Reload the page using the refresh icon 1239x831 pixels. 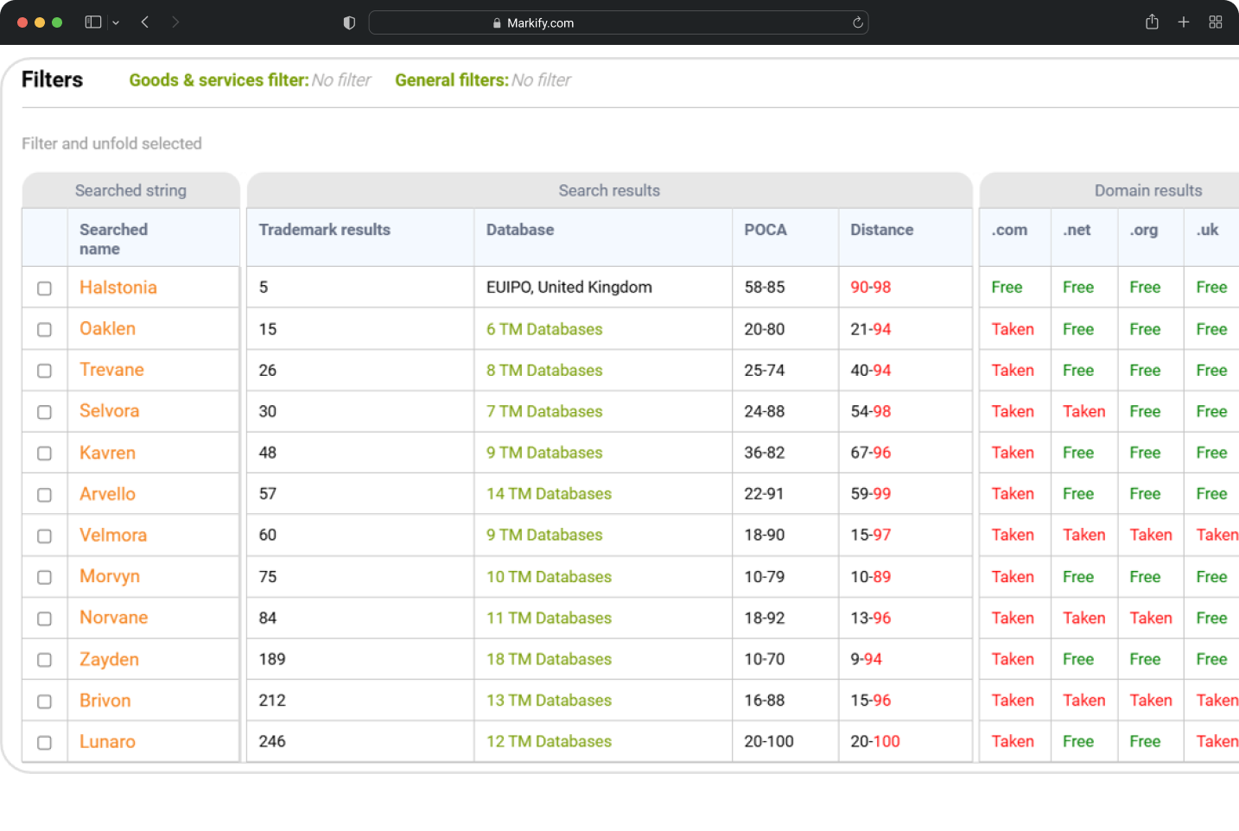pos(858,23)
